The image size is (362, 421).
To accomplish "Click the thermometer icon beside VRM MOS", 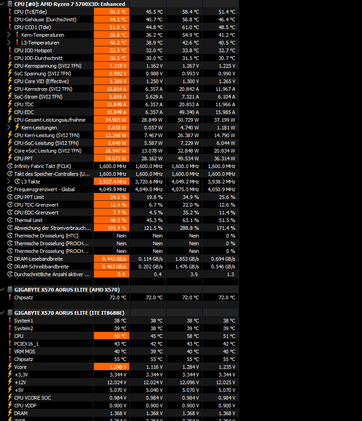I will pos(10,351).
